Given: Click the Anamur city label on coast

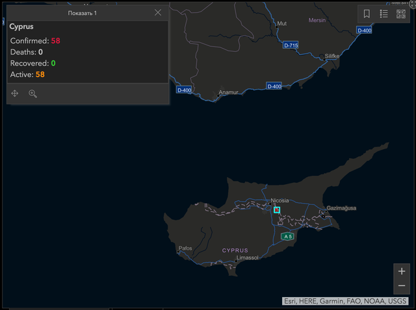Looking at the screenshot, I should (x=229, y=93).
